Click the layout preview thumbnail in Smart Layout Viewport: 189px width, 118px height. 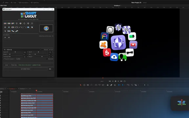click(x=46, y=28)
